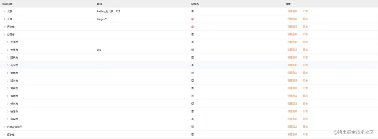Expand the 晋城市 chevron
The image size is (378, 139).
tap(8, 73)
